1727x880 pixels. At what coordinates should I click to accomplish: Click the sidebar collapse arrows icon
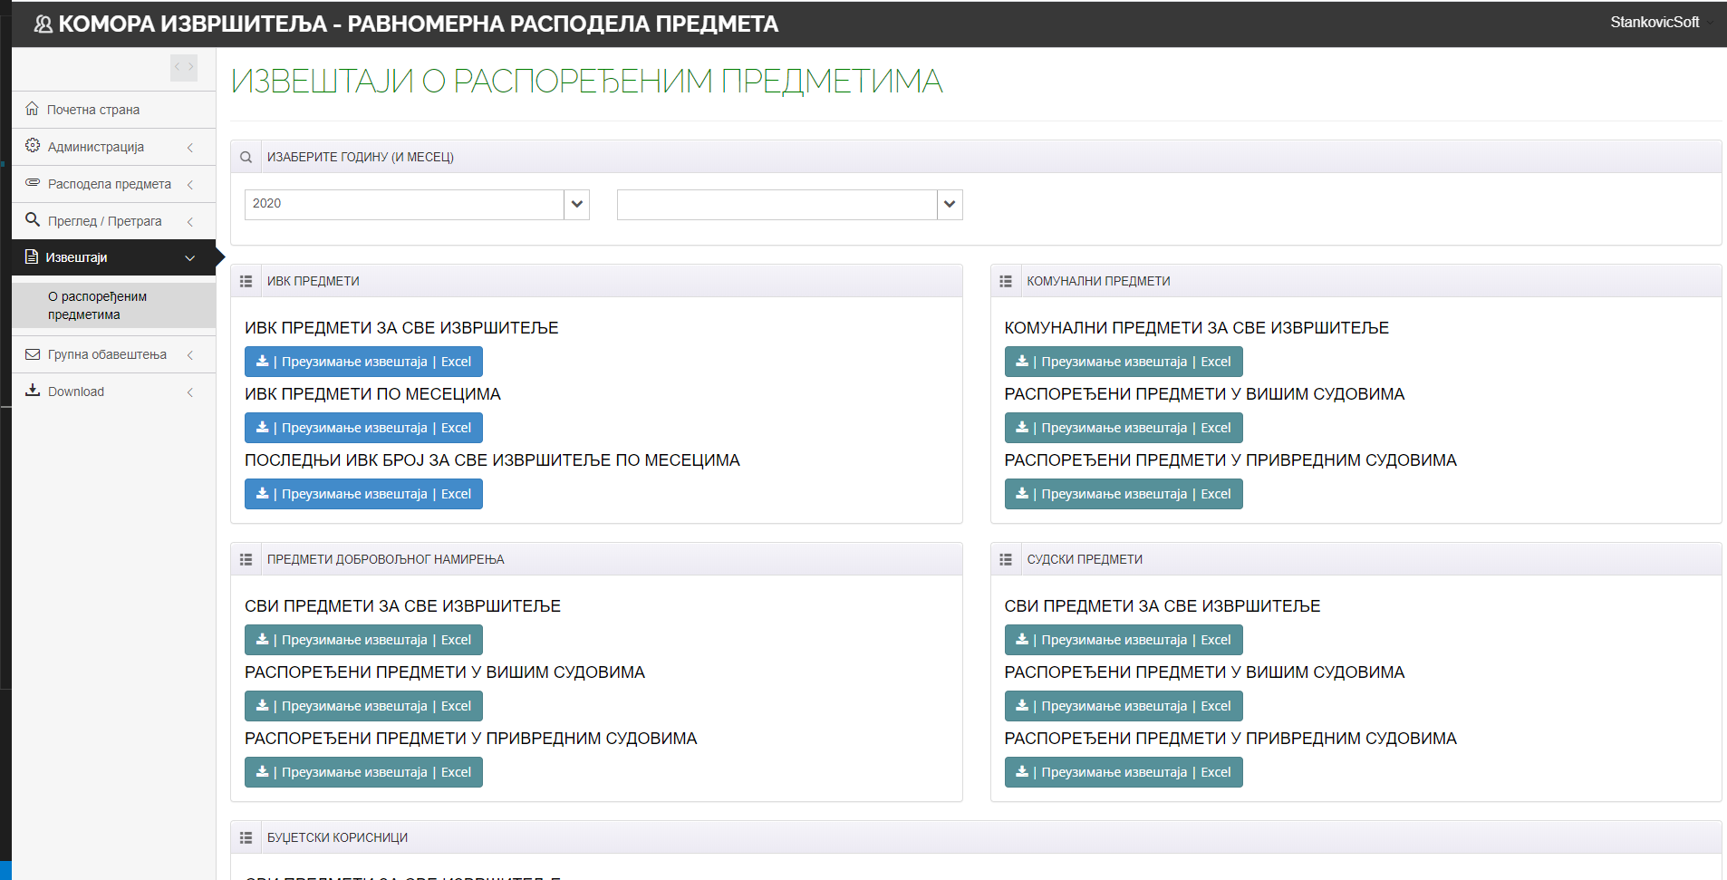tap(184, 67)
